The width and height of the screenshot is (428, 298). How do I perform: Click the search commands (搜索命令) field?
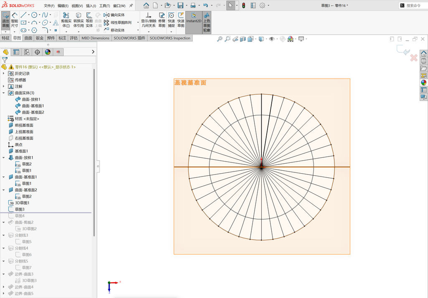413,5
